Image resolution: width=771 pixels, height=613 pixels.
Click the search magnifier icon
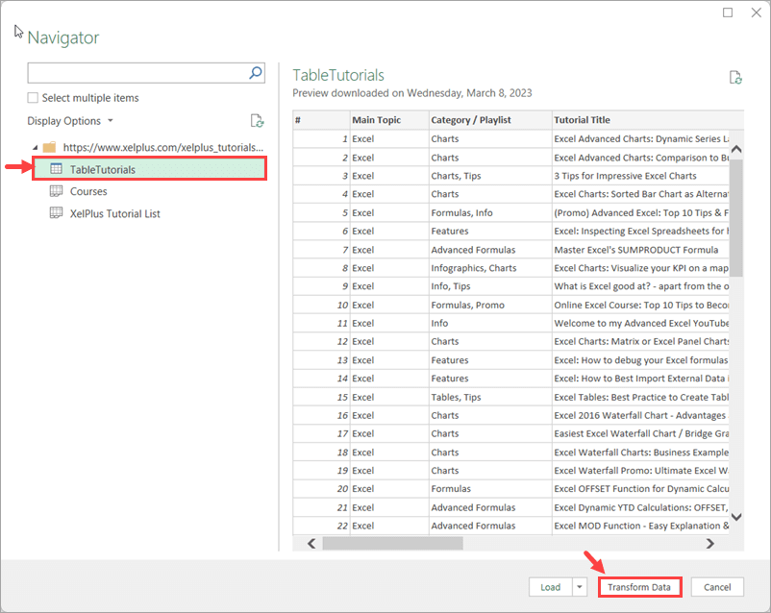click(x=256, y=72)
